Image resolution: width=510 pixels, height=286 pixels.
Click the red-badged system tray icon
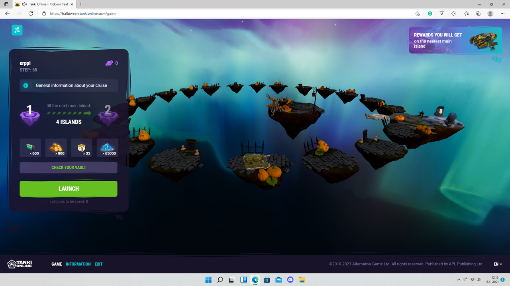pyautogui.click(x=465, y=280)
